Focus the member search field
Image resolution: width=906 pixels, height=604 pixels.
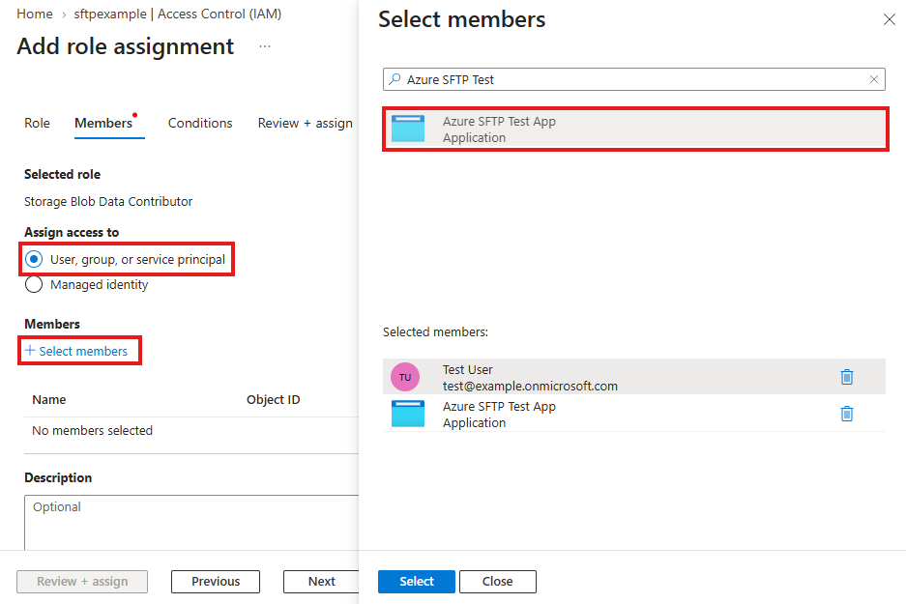click(634, 79)
